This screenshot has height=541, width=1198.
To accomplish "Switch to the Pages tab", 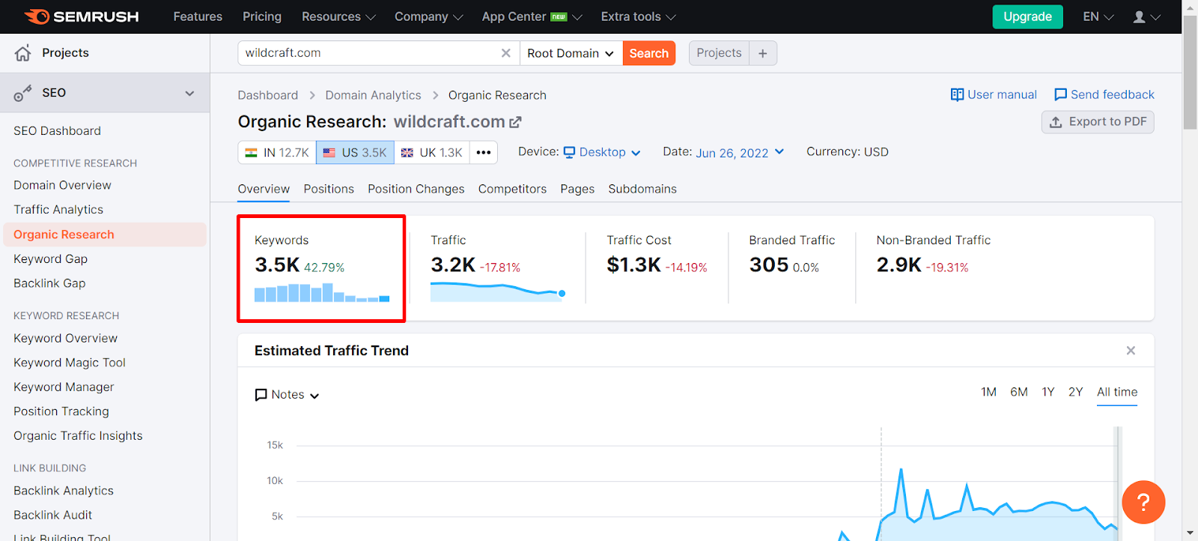I will click(577, 189).
